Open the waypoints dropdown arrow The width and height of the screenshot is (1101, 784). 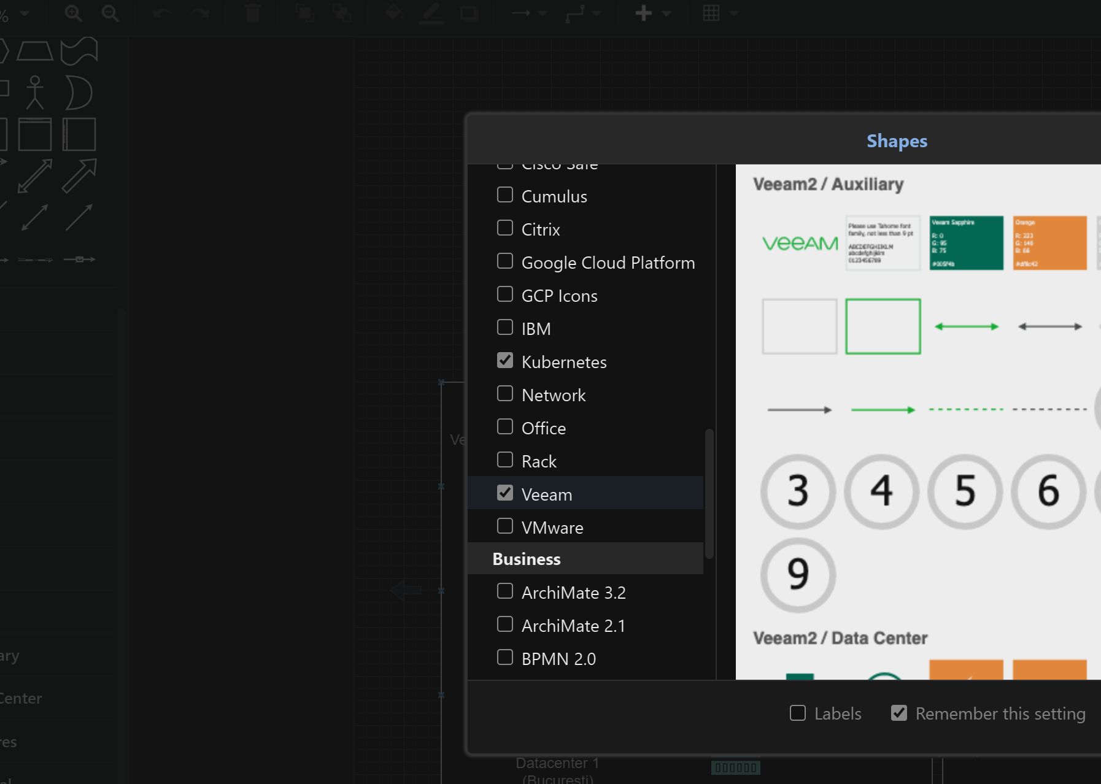click(x=597, y=13)
